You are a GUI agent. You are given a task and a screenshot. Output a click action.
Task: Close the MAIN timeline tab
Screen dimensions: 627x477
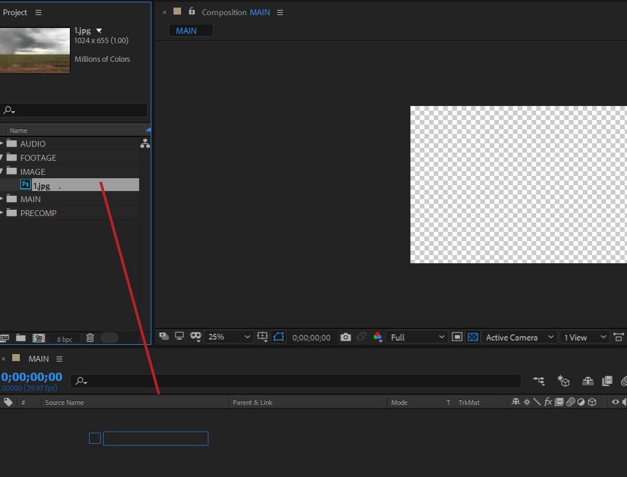point(3,359)
